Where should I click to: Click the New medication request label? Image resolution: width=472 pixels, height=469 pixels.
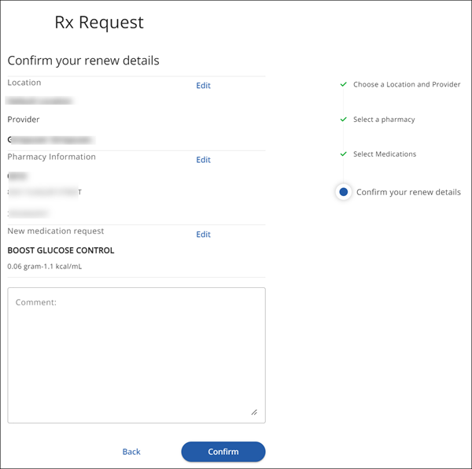(x=56, y=231)
